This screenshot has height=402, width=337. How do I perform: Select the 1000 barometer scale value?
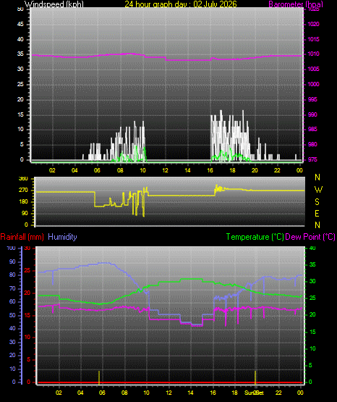click(313, 84)
